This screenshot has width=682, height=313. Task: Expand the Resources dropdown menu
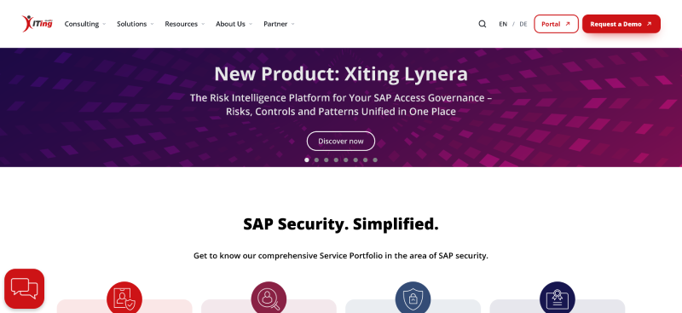(x=185, y=24)
